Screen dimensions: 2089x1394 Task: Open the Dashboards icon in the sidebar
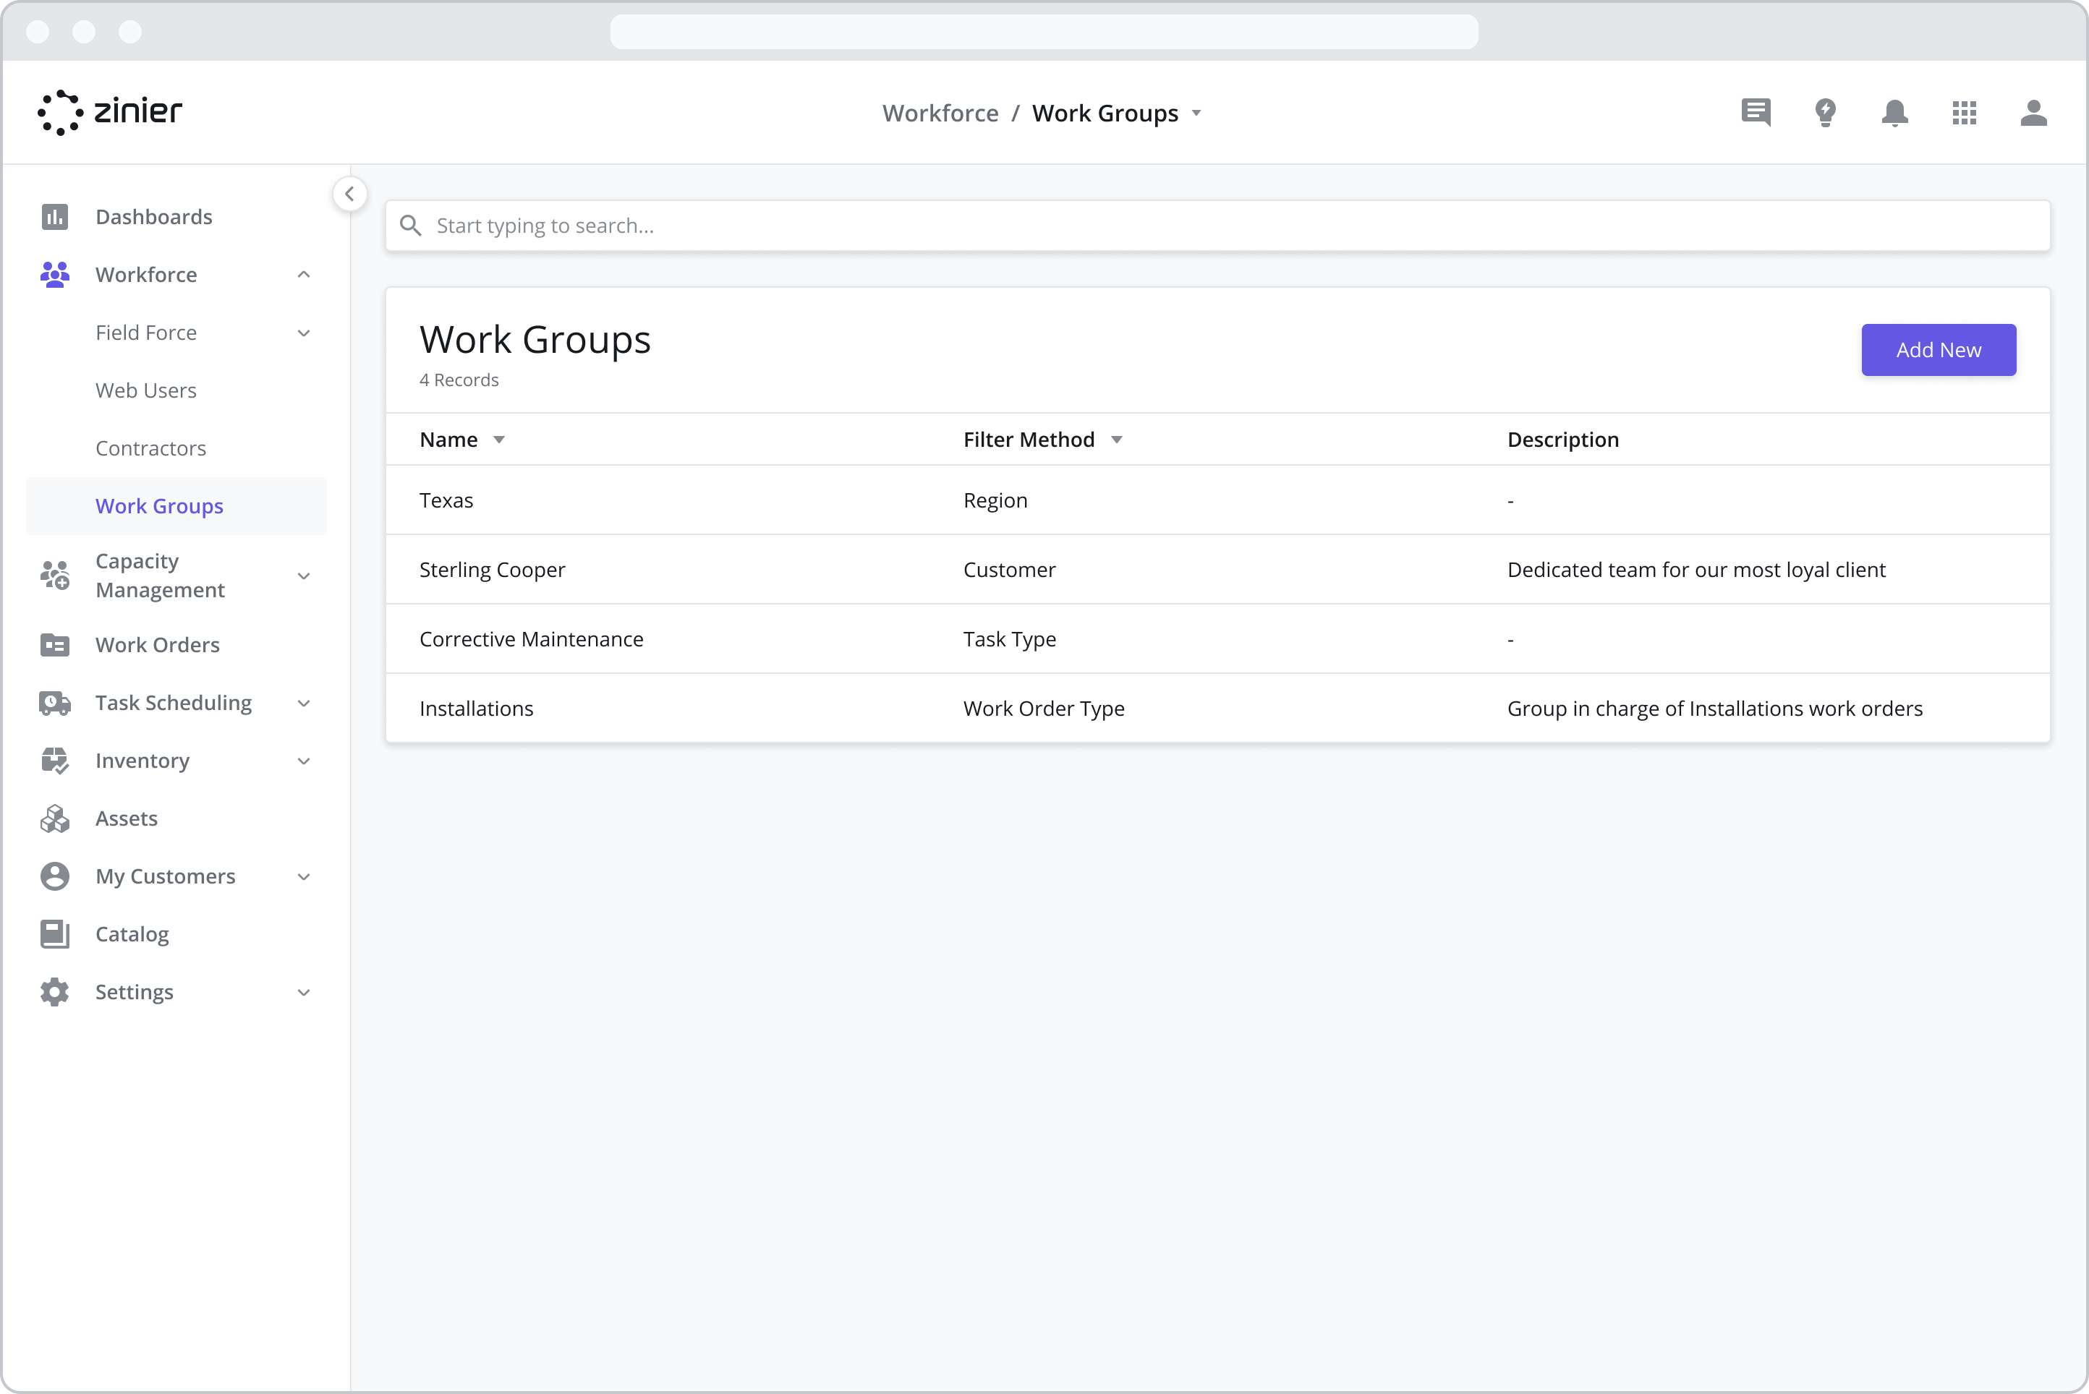point(55,216)
